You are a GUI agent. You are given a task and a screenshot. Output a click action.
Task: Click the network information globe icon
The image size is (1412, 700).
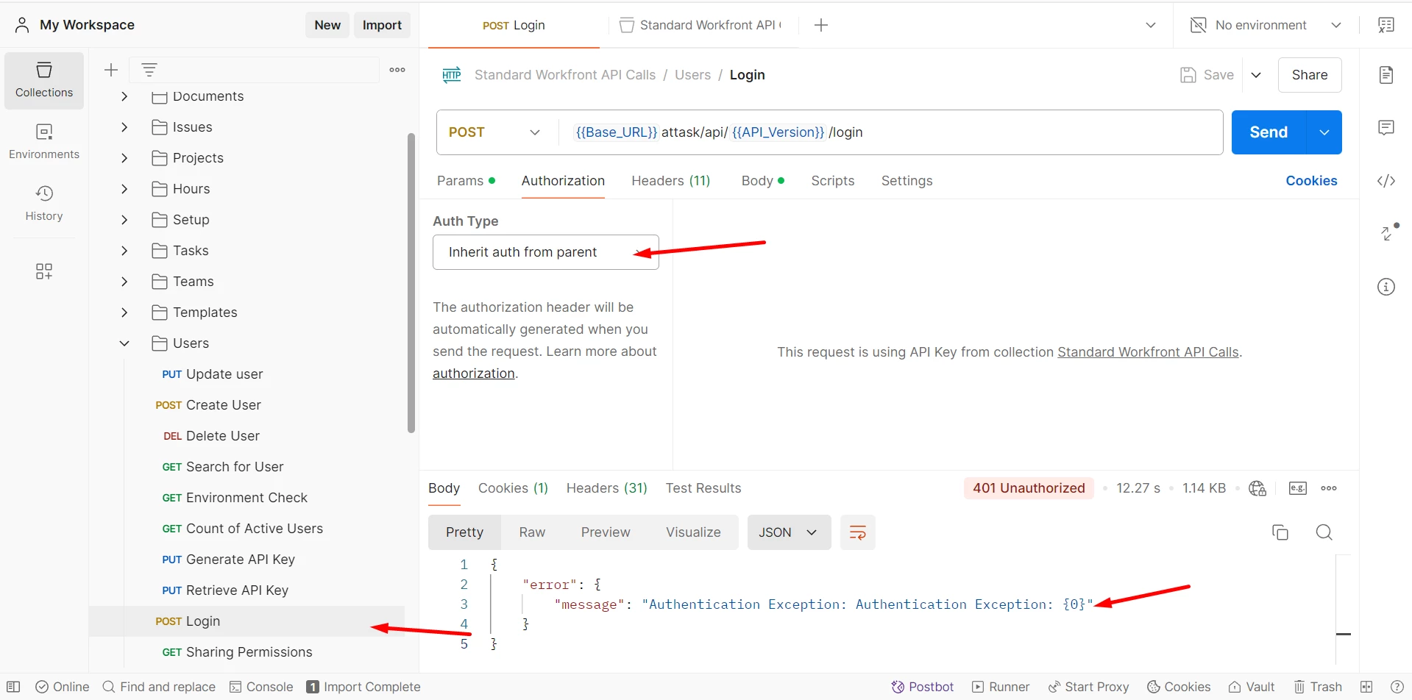tap(1257, 488)
